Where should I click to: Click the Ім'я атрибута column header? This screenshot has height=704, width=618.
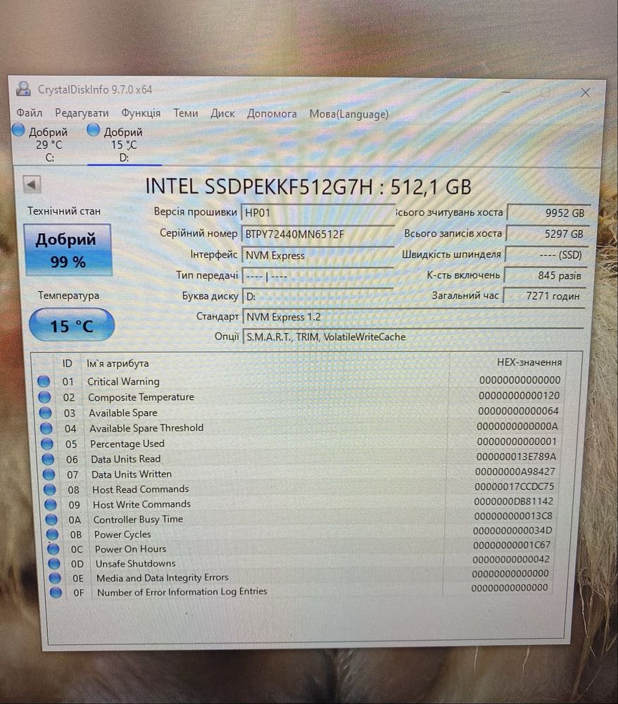point(118,363)
